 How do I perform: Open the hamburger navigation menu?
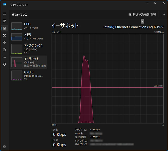pos(4,14)
